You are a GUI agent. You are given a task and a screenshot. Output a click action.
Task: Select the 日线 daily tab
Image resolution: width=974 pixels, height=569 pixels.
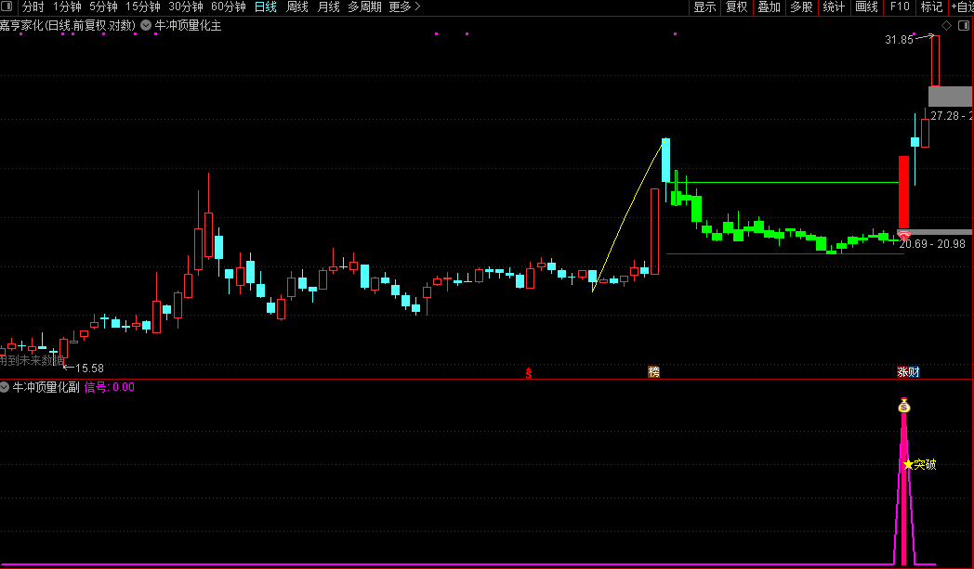point(266,6)
